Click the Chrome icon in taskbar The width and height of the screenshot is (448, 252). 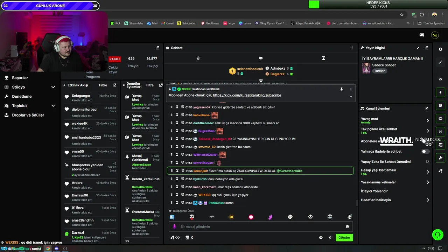[48, 248]
